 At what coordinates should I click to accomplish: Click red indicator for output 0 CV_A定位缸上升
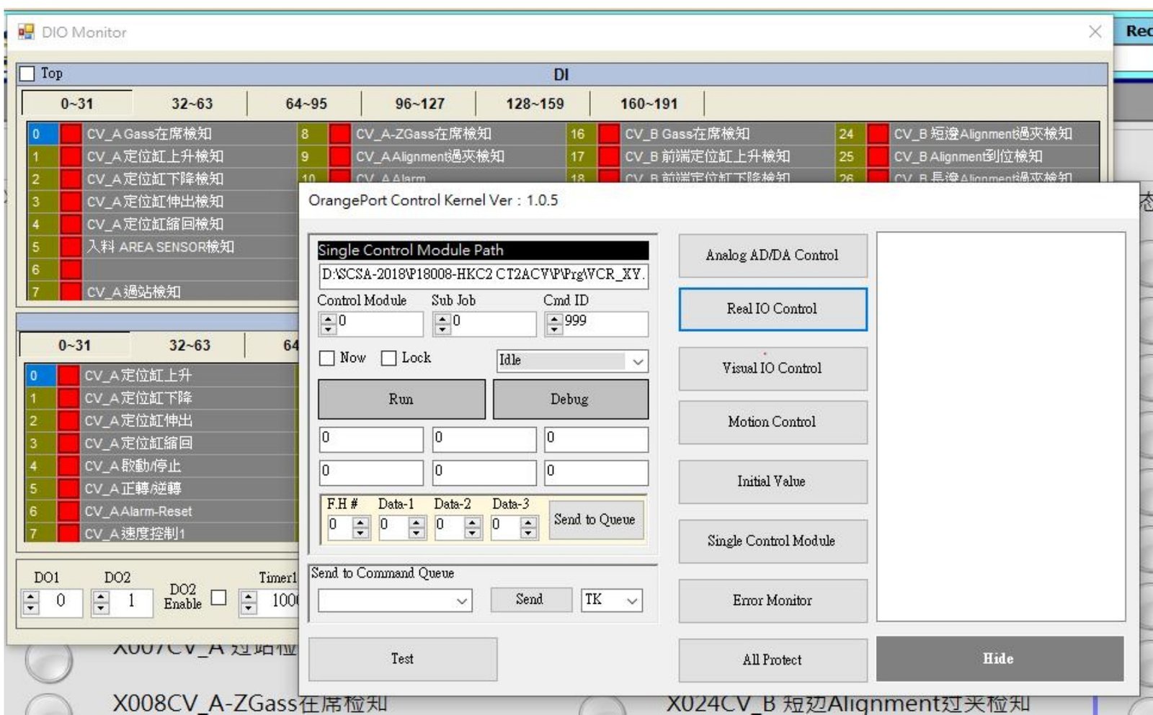(68, 375)
